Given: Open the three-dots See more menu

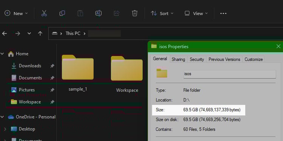Looking at the screenshot, I should click(223, 14).
